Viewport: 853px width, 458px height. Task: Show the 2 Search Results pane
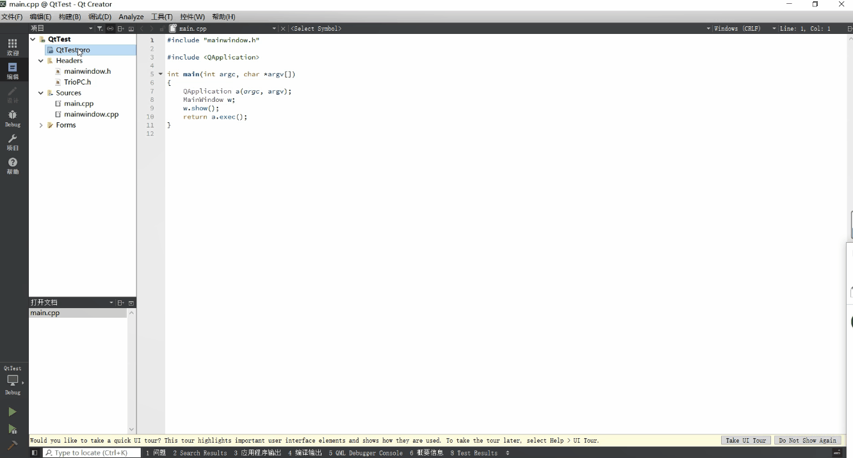click(x=200, y=453)
